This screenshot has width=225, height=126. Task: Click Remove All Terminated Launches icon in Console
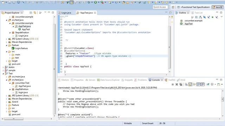(x=181, y=84)
